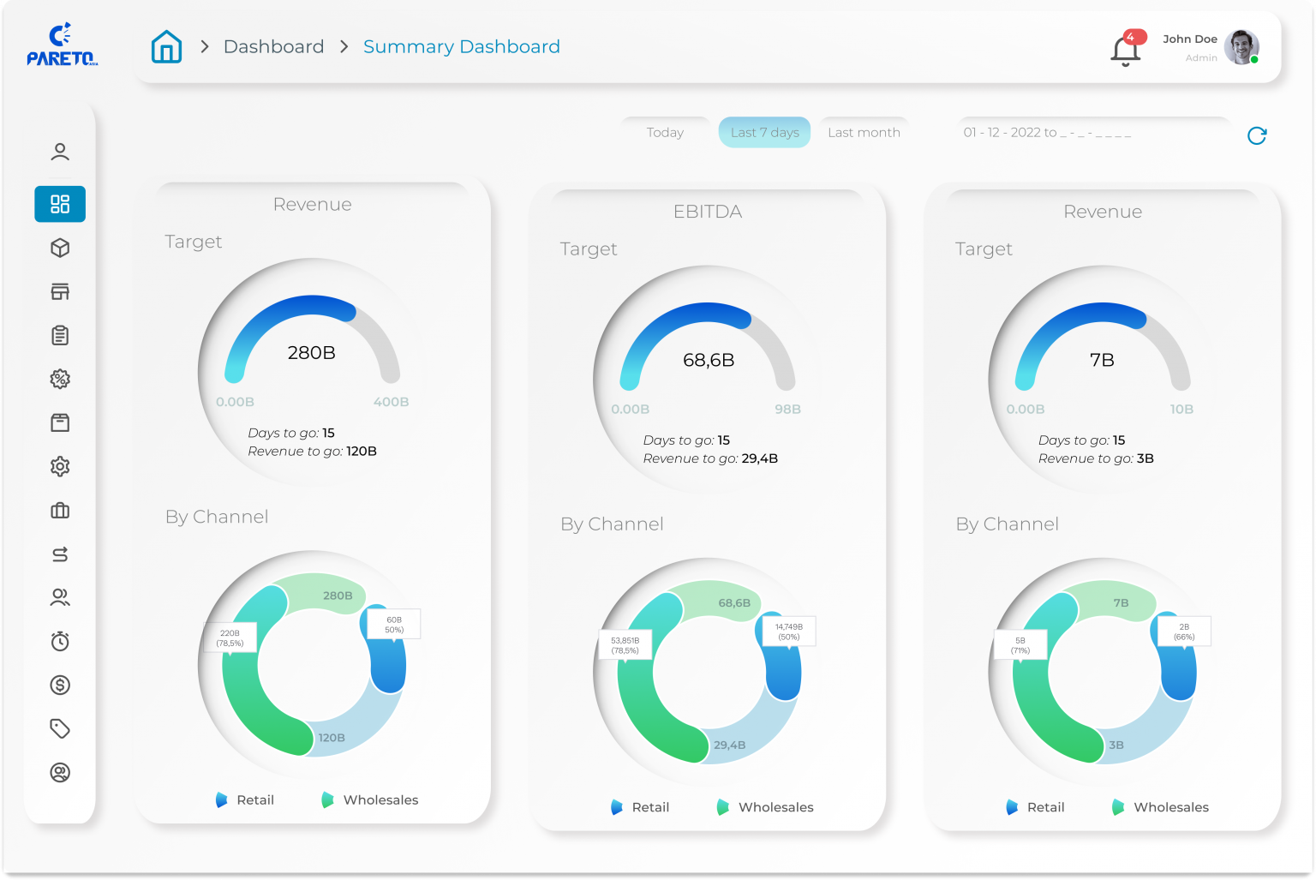Open the circled user account sidebar icon
The width and height of the screenshot is (1316, 880).
pyautogui.click(x=60, y=772)
